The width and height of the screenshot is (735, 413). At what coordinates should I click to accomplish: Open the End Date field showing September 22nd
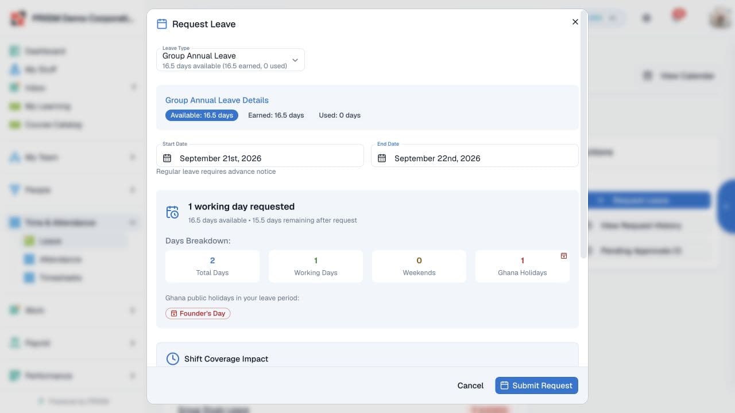point(475,155)
